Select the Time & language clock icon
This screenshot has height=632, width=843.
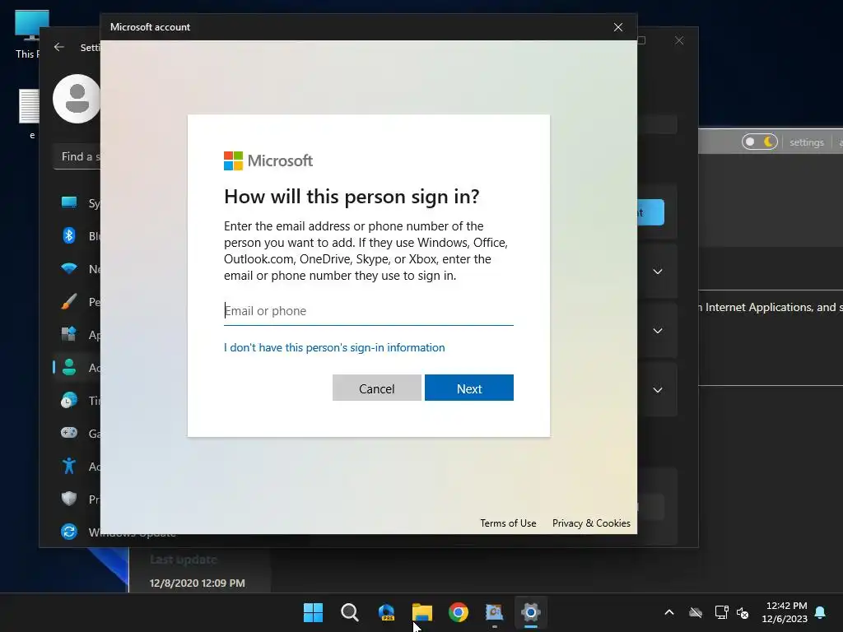point(69,400)
